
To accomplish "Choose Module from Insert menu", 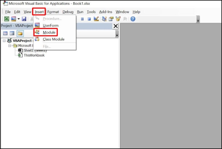I will click(x=55, y=32).
